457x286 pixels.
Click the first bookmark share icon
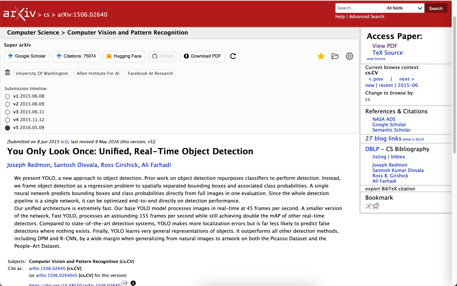point(368,206)
